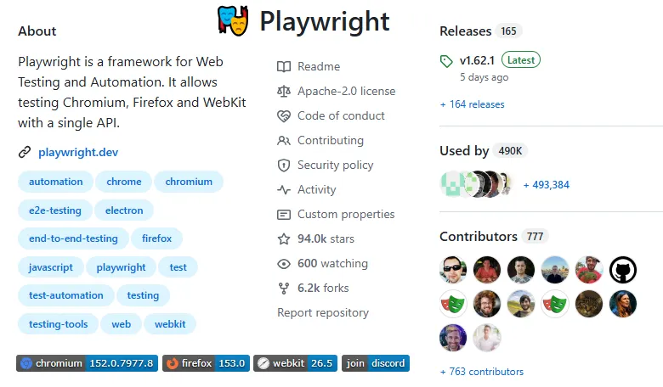Viewport: 663px width, 387px height.
Task: Select the firefox topic tag
Action: (x=157, y=238)
